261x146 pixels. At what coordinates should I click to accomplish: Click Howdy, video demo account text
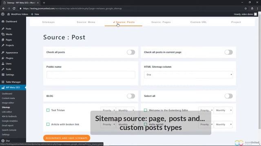click(243, 14)
